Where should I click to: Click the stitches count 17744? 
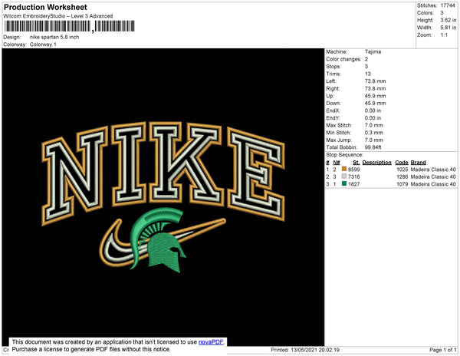(x=448, y=5)
